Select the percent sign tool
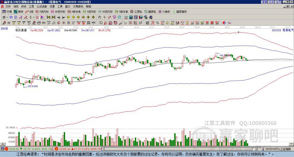 pyautogui.click(x=158, y=23)
